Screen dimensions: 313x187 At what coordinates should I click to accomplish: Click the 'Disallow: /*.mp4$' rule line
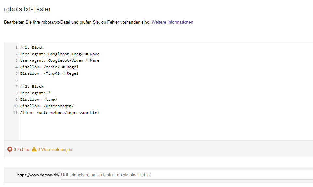click(49, 73)
